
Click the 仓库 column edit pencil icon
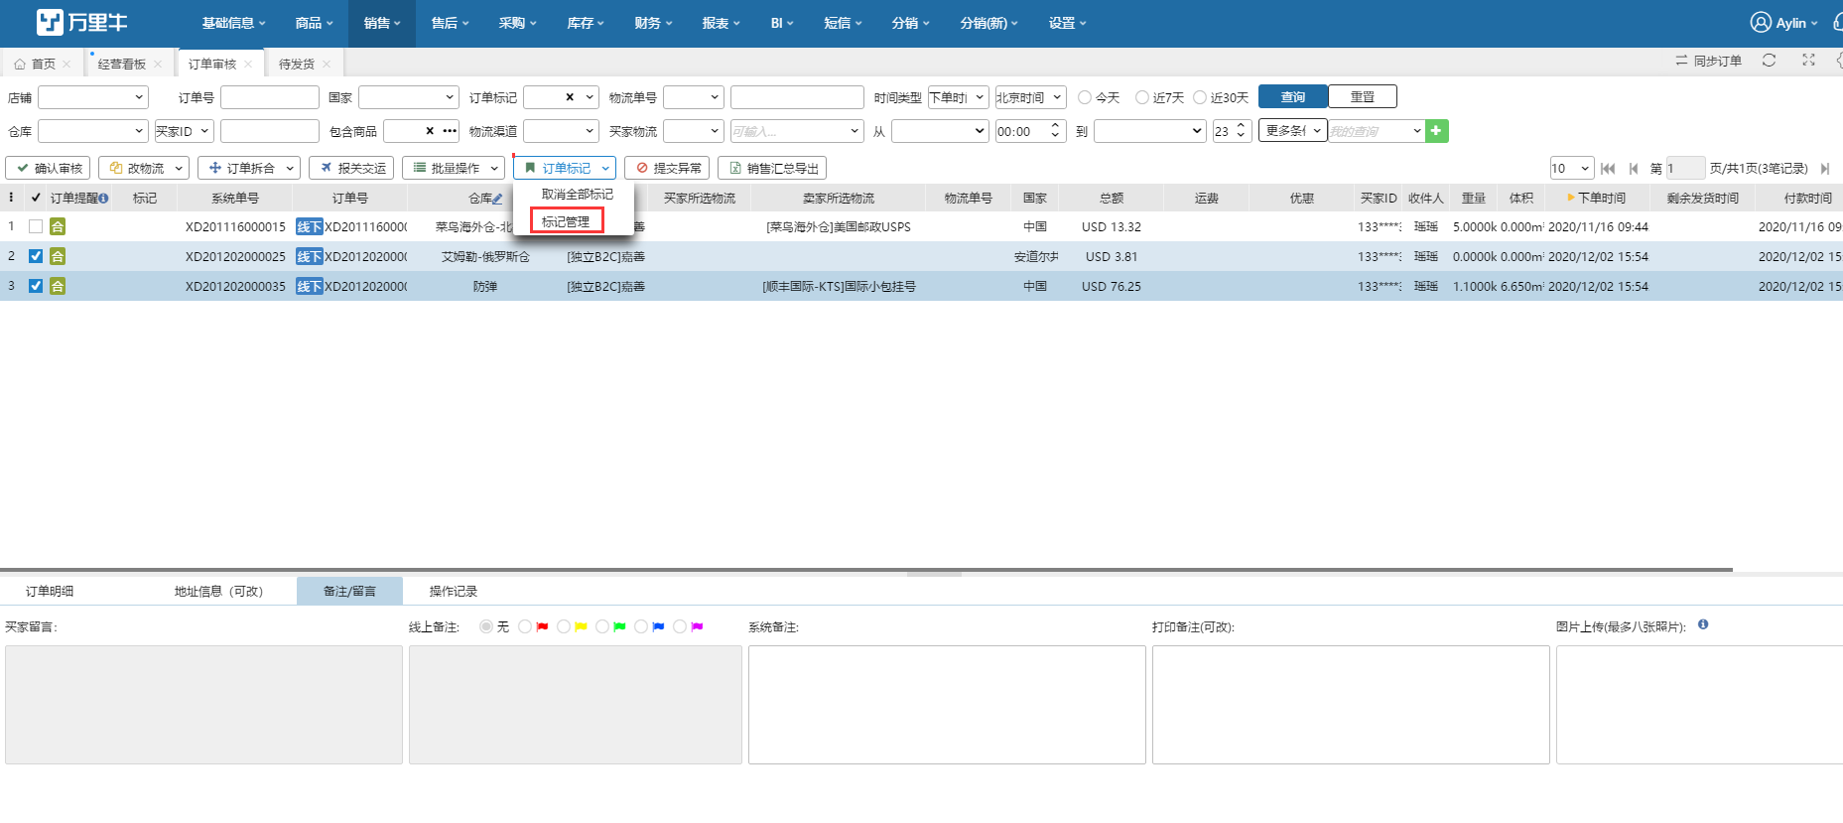point(497,199)
